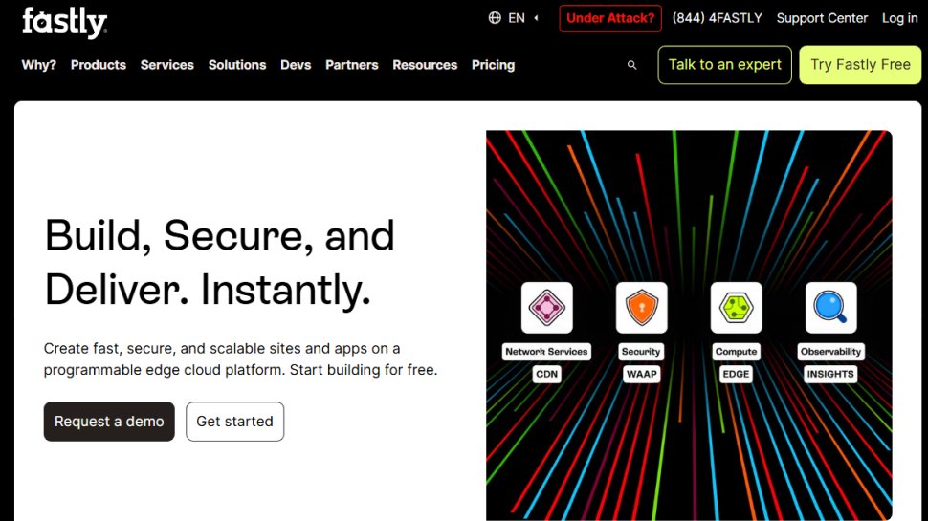Click the Under Attack? button

tap(610, 18)
